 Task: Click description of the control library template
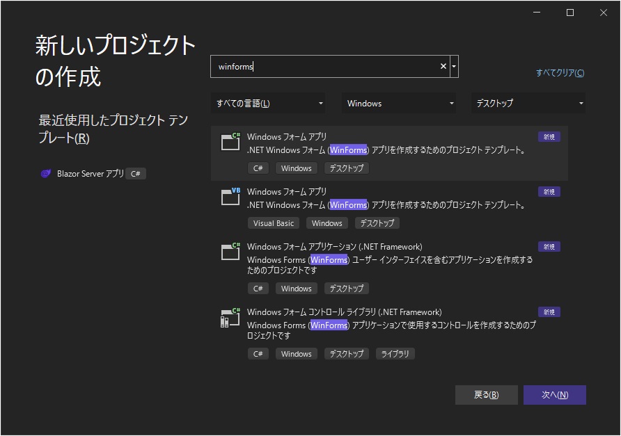pos(391,330)
